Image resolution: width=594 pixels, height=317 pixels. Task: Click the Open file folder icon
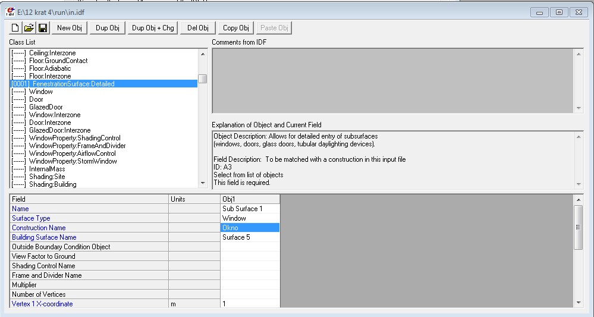click(29, 27)
